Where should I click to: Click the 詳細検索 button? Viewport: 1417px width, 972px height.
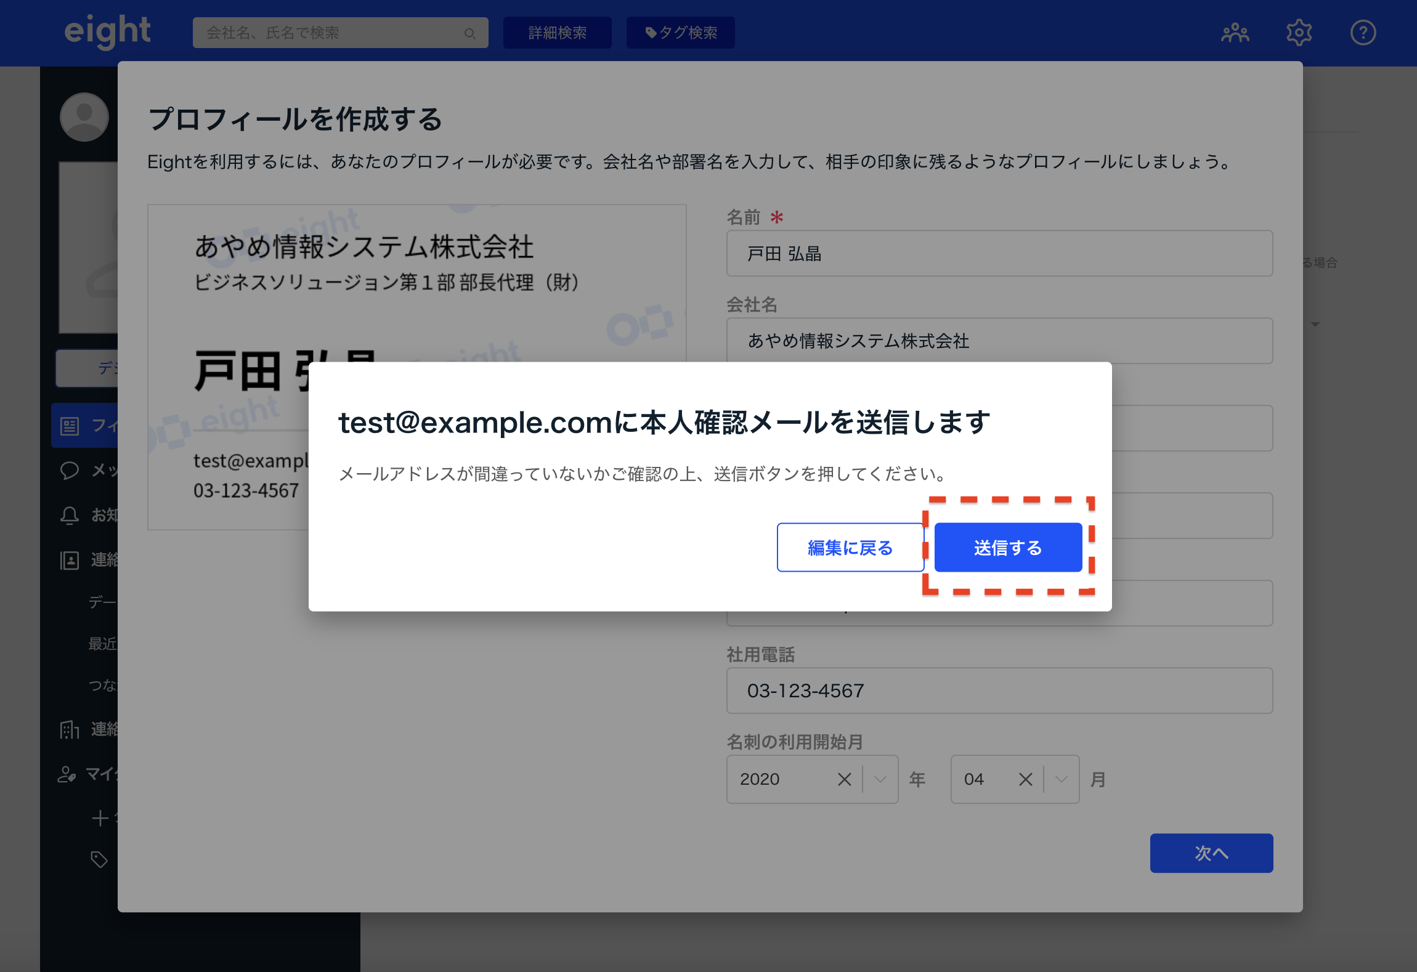[557, 33]
